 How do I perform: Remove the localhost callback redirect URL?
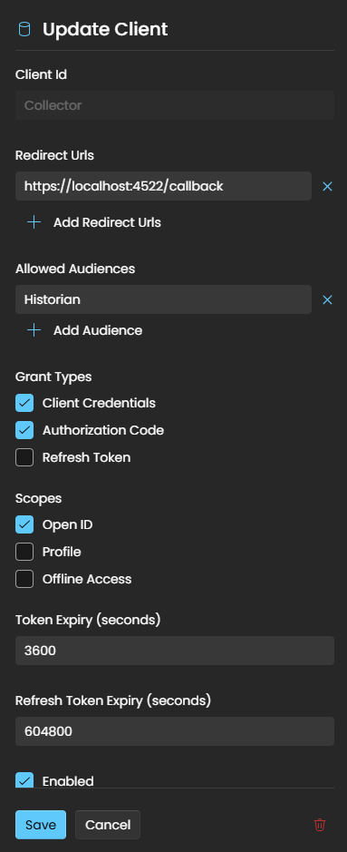coord(327,186)
